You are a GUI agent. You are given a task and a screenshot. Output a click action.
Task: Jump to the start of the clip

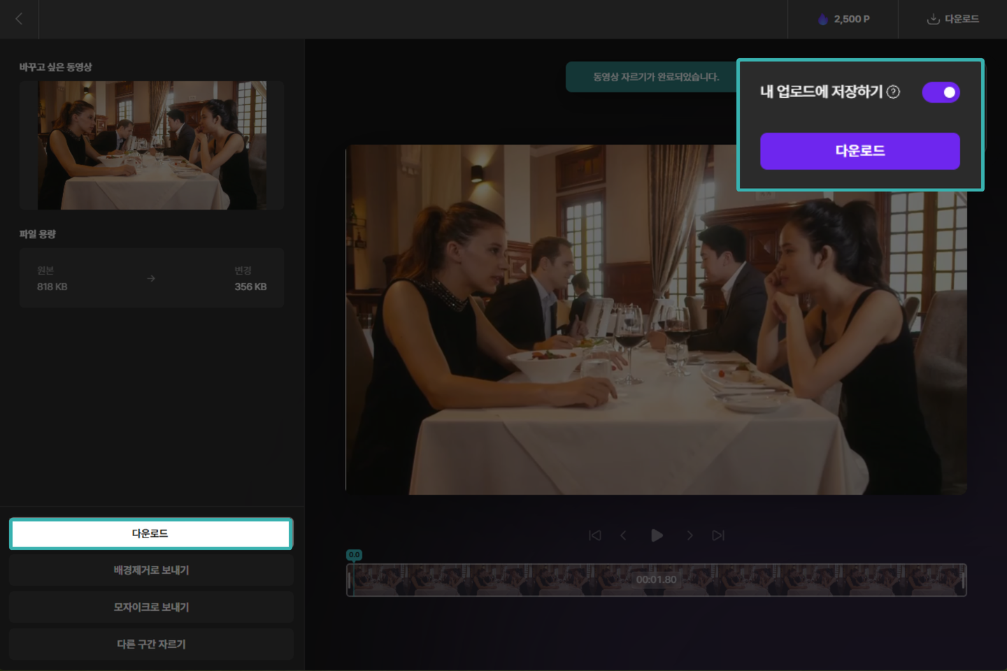pyautogui.click(x=595, y=535)
